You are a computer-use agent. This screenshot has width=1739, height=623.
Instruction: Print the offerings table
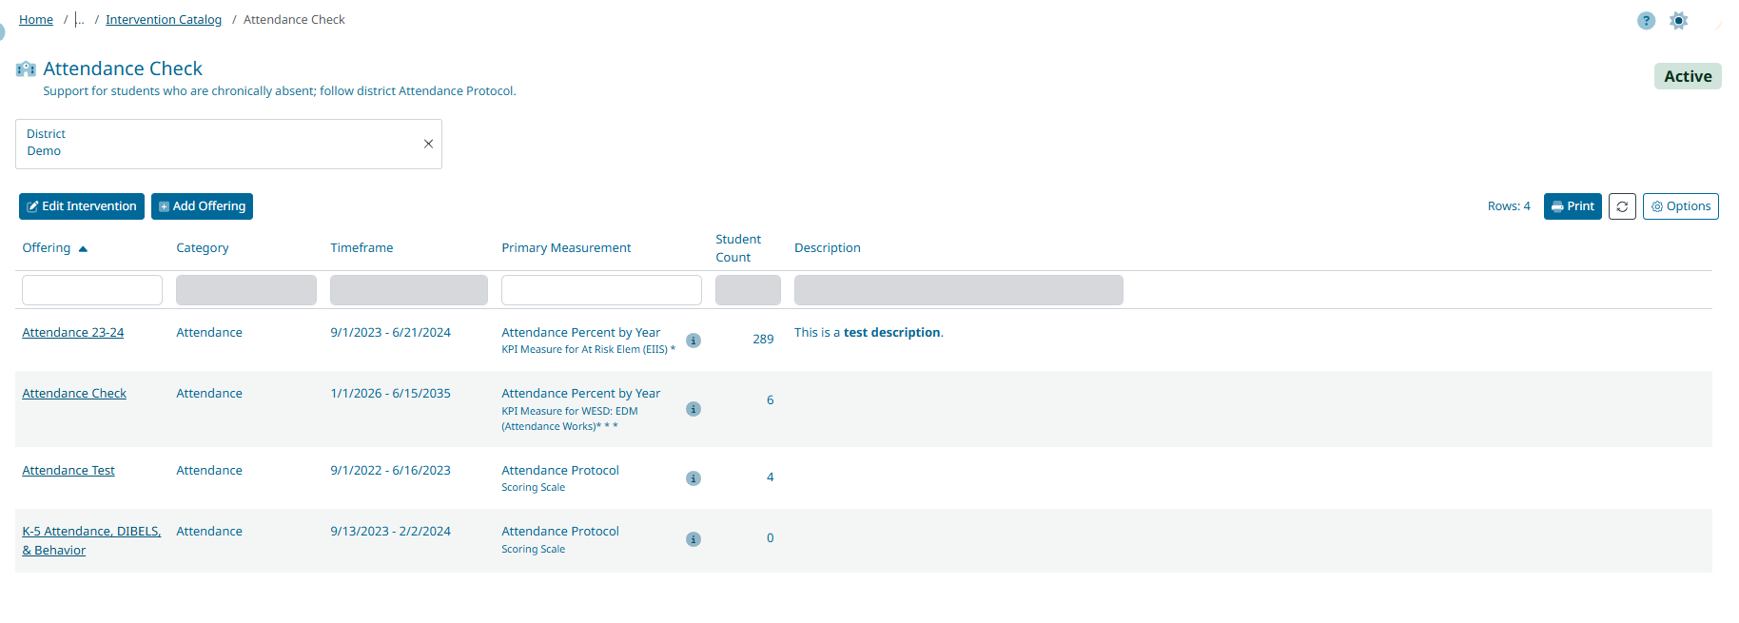point(1573,206)
